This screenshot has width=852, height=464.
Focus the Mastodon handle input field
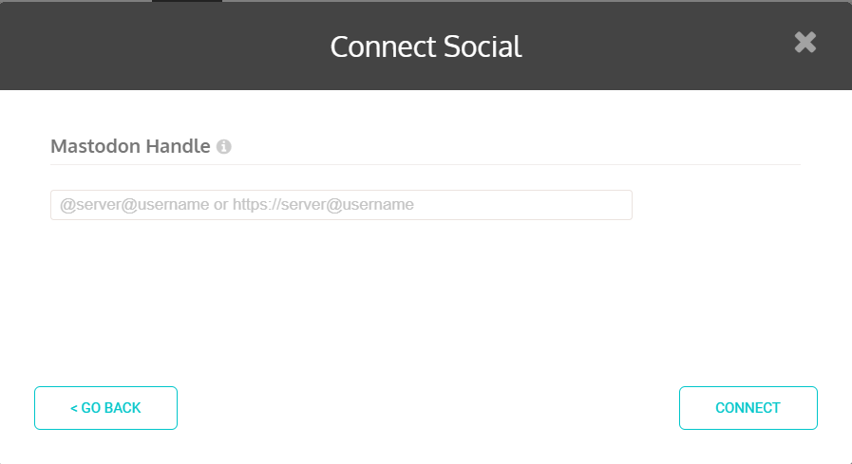341,205
